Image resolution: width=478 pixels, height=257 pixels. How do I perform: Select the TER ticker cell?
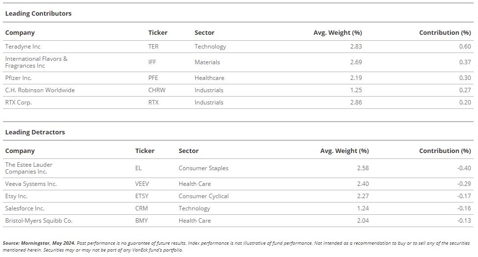pos(153,46)
